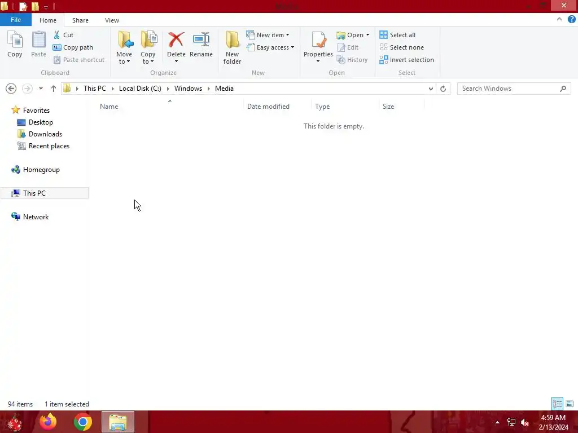Click the Copy button in Clipboard group

coord(15,45)
